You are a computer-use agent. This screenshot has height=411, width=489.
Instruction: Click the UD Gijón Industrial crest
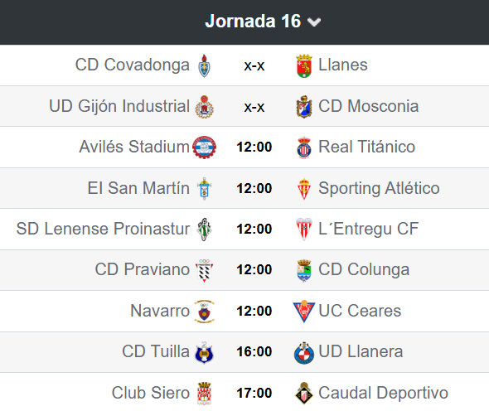click(204, 107)
